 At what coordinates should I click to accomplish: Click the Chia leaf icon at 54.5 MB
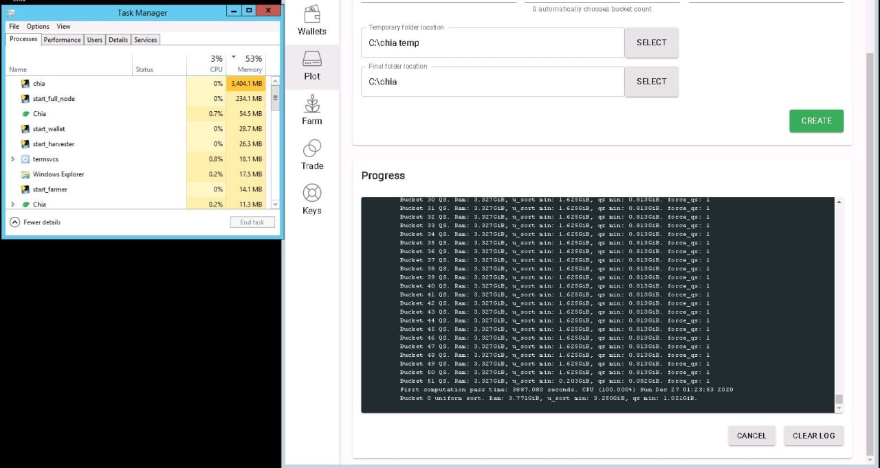pyautogui.click(x=25, y=114)
